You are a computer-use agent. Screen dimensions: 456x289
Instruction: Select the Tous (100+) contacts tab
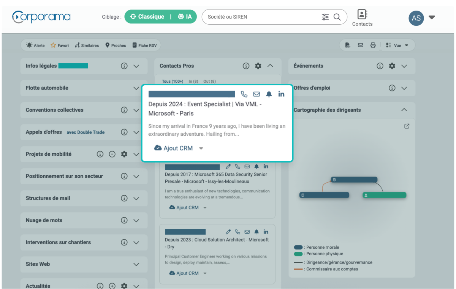(173, 81)
